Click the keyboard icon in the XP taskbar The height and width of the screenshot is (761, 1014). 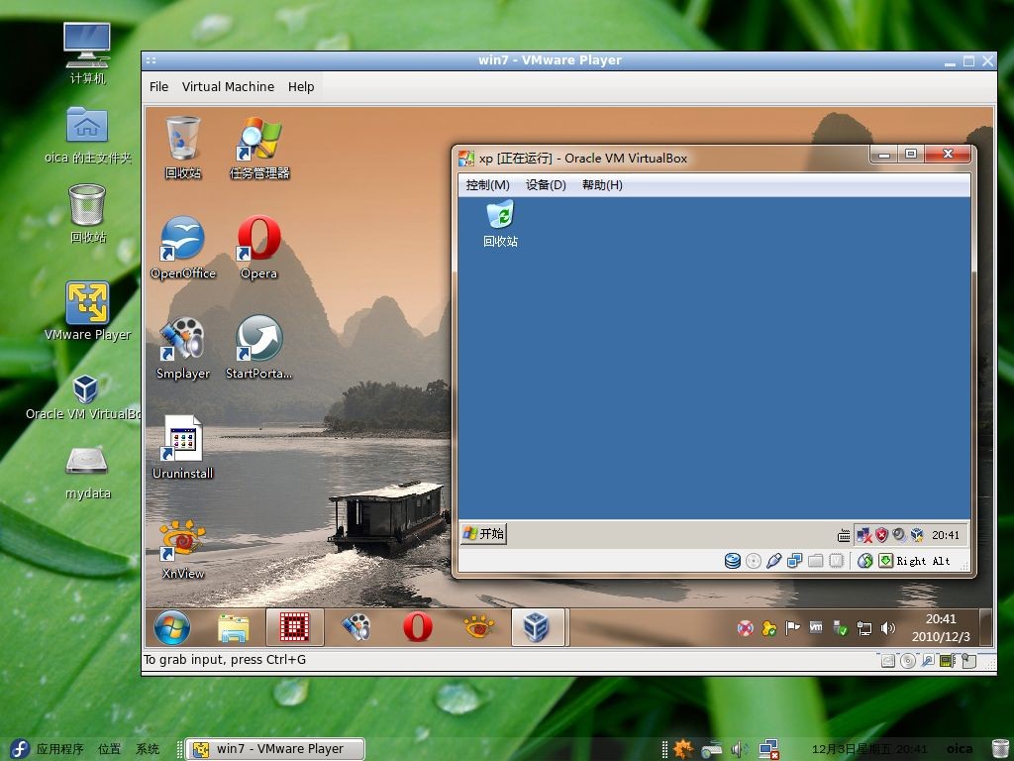[844, 535]
